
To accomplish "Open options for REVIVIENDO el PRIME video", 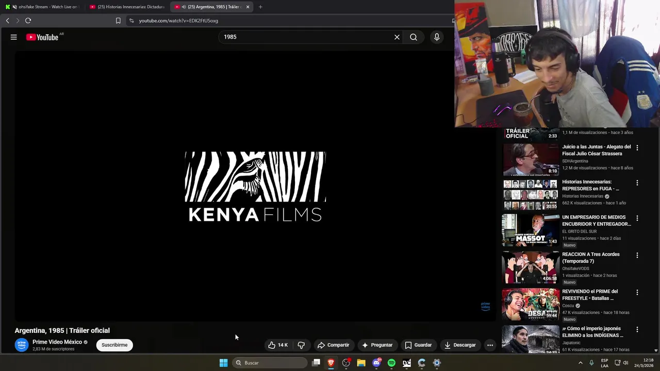I will click(637, 292).
